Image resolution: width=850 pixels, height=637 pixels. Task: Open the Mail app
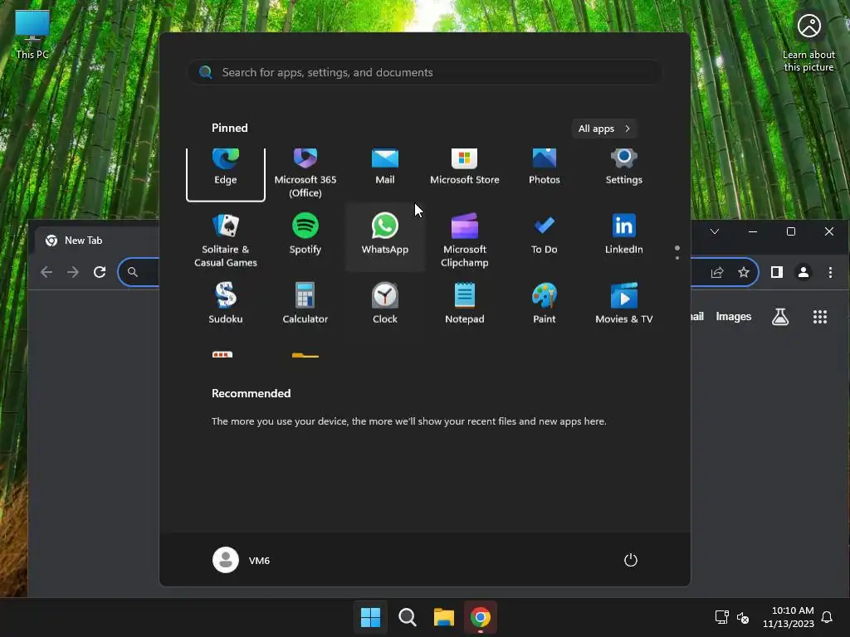[x=385, y=168]
